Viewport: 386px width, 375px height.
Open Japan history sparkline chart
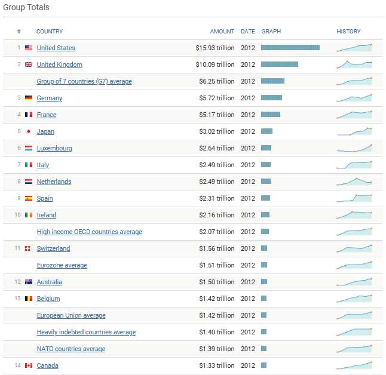coord(354,131)
